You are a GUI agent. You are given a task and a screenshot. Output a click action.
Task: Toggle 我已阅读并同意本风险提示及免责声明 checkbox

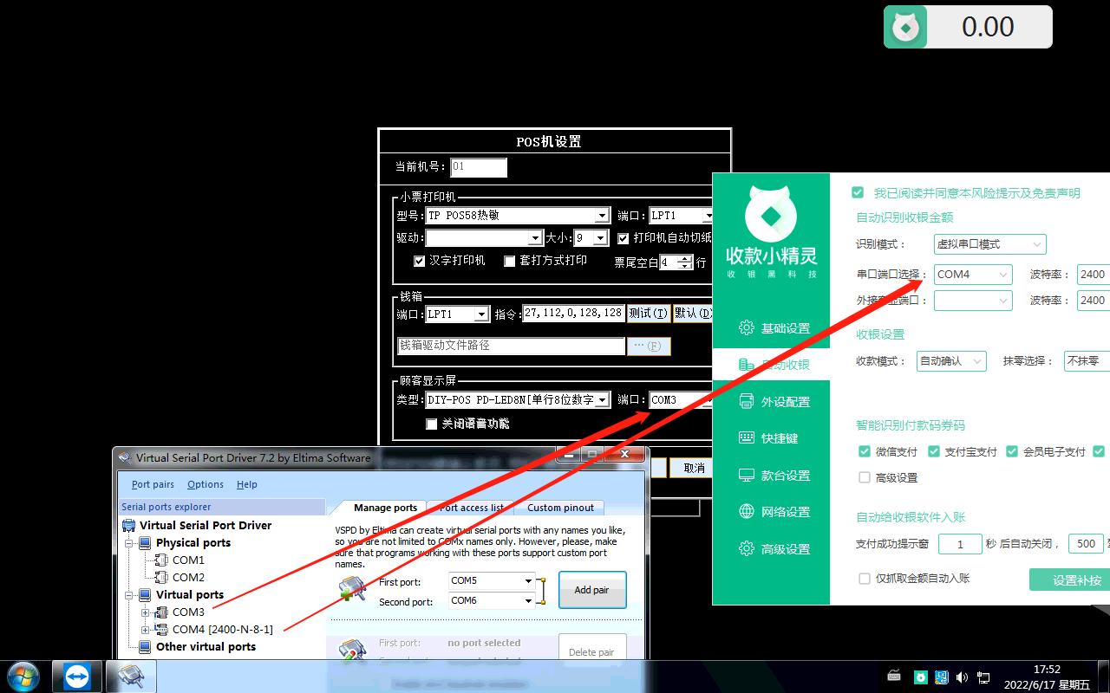pos(858,192)
